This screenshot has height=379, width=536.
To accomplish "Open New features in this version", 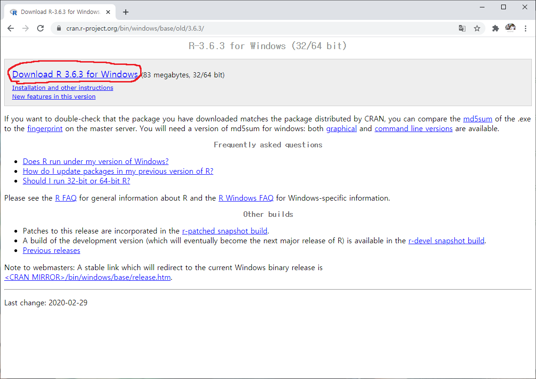I will click(x=54, y=97).
